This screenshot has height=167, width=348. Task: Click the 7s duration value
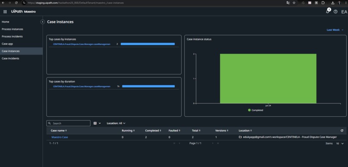pyautogui.click(x=118, y=86)
